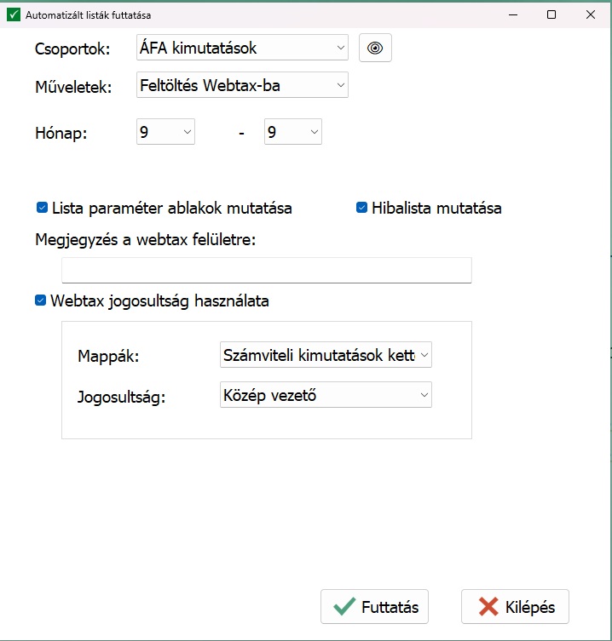
Task: Uncheck Lista paraméter ablakok mutatása
Action: (42, 208)
